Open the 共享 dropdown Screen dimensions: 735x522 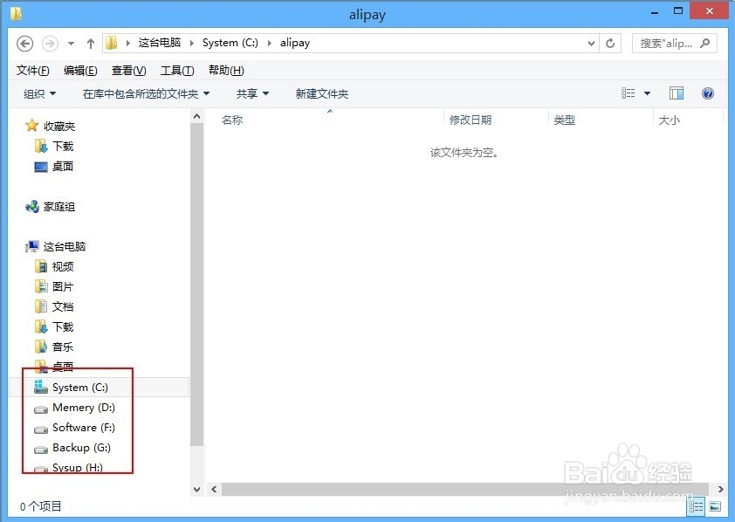tap(252, 93)
